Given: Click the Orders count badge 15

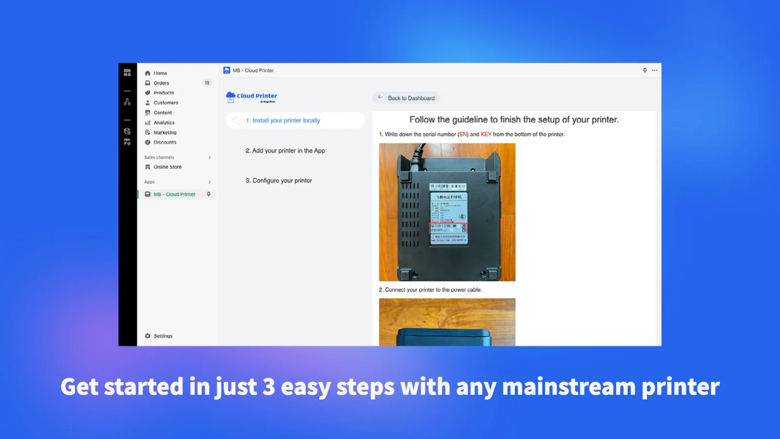Looking at the screenshot, I should (207, 83).
